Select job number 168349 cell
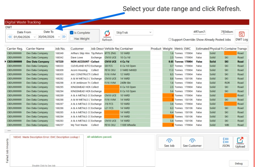Viewport: 255px width, 167px height. click(62, 53)
